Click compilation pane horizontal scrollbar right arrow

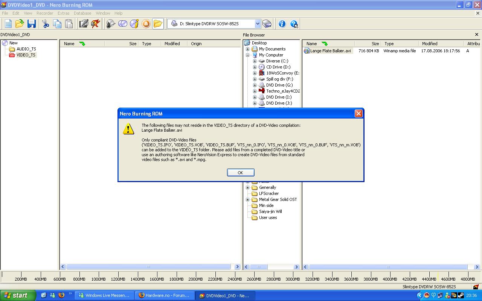pos(237,267)
